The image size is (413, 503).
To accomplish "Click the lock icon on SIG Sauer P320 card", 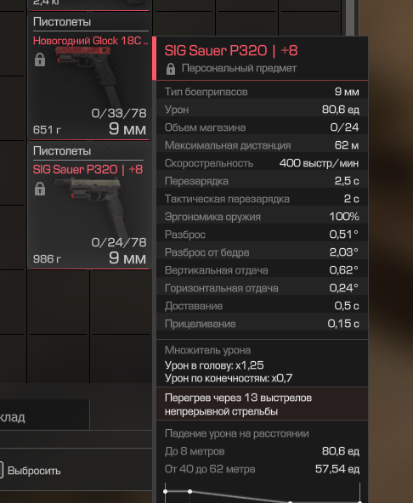I will 40,189.
